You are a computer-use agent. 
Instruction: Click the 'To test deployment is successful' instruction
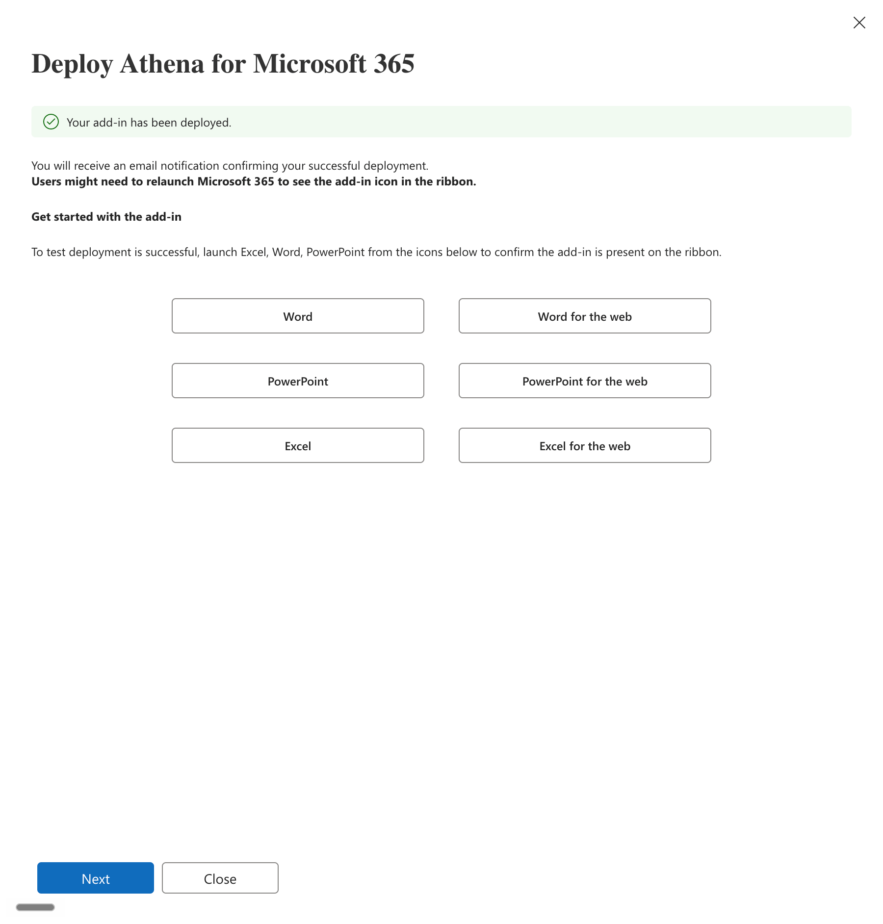[376, 252]
